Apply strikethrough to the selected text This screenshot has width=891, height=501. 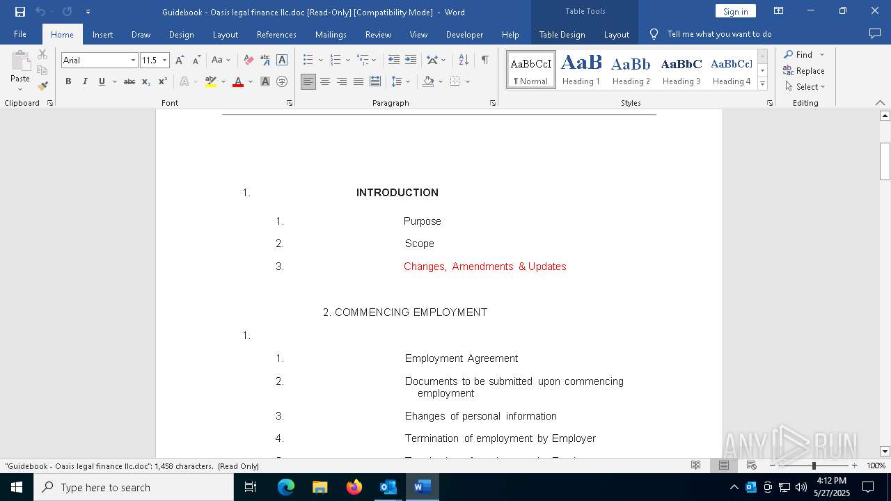(x=129, y=81)
